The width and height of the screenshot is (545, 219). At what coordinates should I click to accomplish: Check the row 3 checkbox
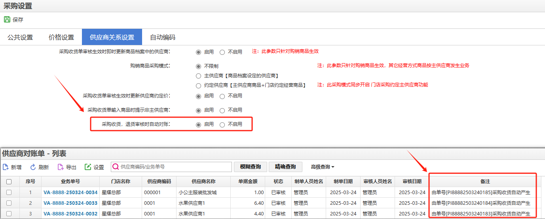click(9, 214)
